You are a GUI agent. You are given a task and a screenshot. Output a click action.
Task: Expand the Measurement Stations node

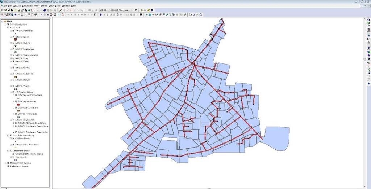pos(5,163)
